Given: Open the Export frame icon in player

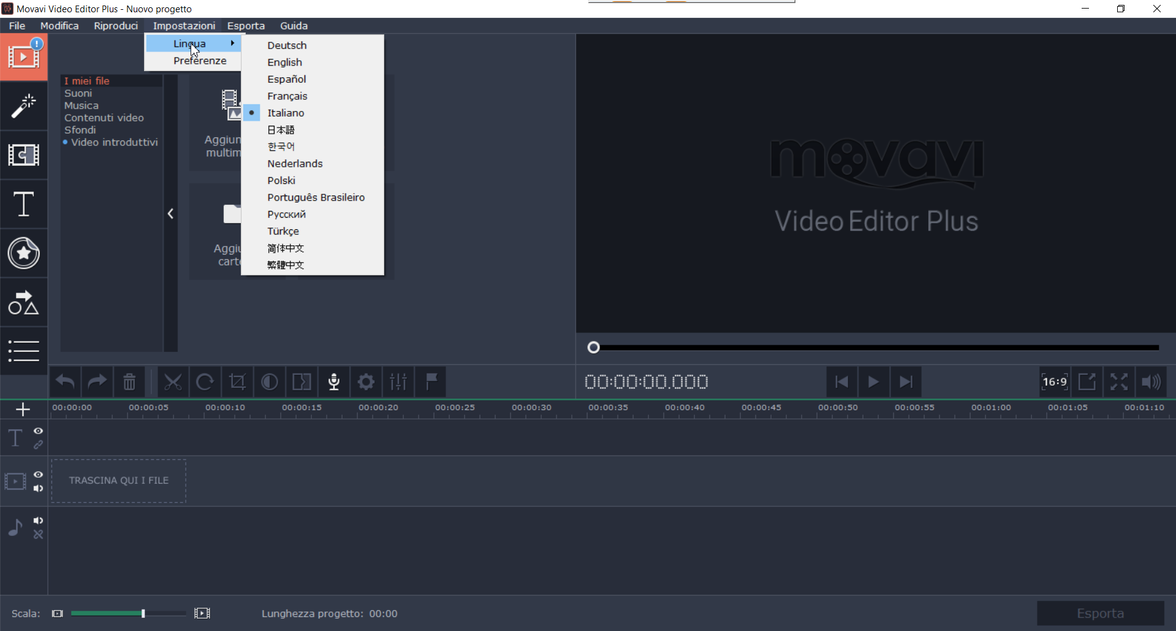Looking at the screenshot, I should [1087, 382].
